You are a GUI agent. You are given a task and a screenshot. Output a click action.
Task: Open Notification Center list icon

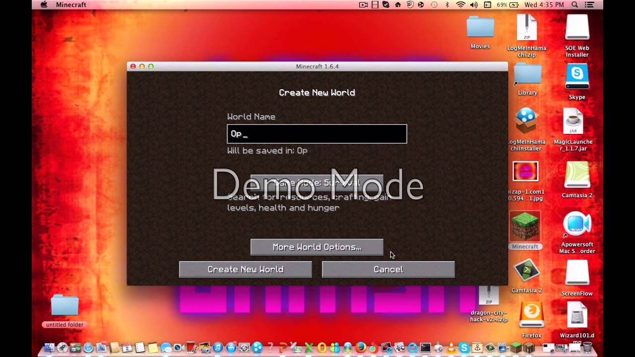click(589, 4)
